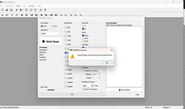This screenshot has width=185, height=109.
Task: Click the yellow Help question mark icon
Action: click(x=45, y=10)
